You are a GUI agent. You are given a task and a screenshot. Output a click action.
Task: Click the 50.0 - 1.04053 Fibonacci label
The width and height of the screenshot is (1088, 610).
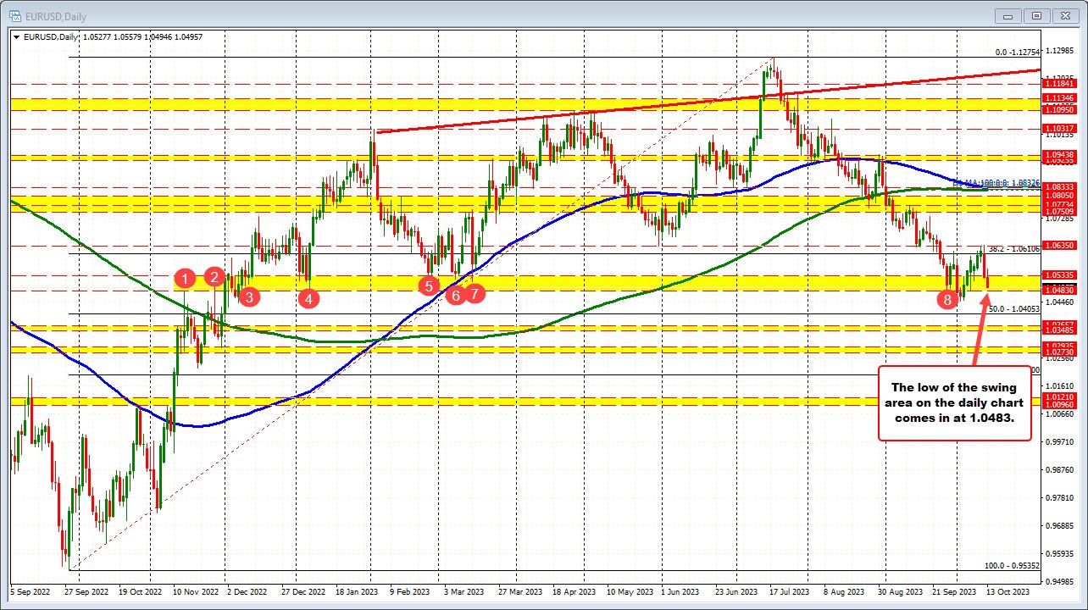(1013, 310)
